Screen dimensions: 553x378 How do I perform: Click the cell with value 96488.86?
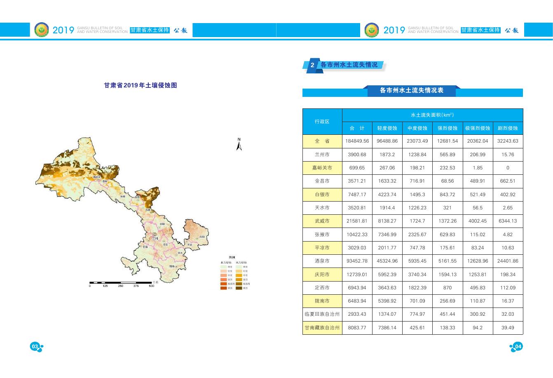pos(387,141)
